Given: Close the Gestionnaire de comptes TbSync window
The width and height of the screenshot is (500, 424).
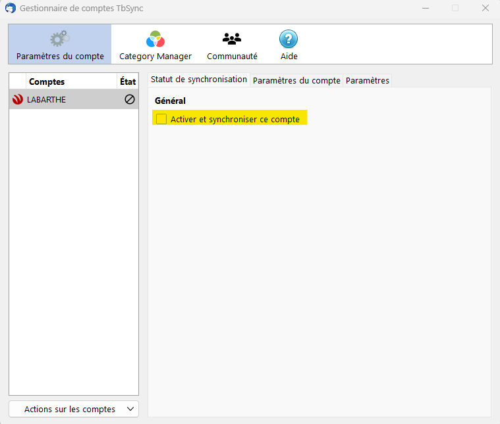Looking at the screenshot, I should (485, 8).
